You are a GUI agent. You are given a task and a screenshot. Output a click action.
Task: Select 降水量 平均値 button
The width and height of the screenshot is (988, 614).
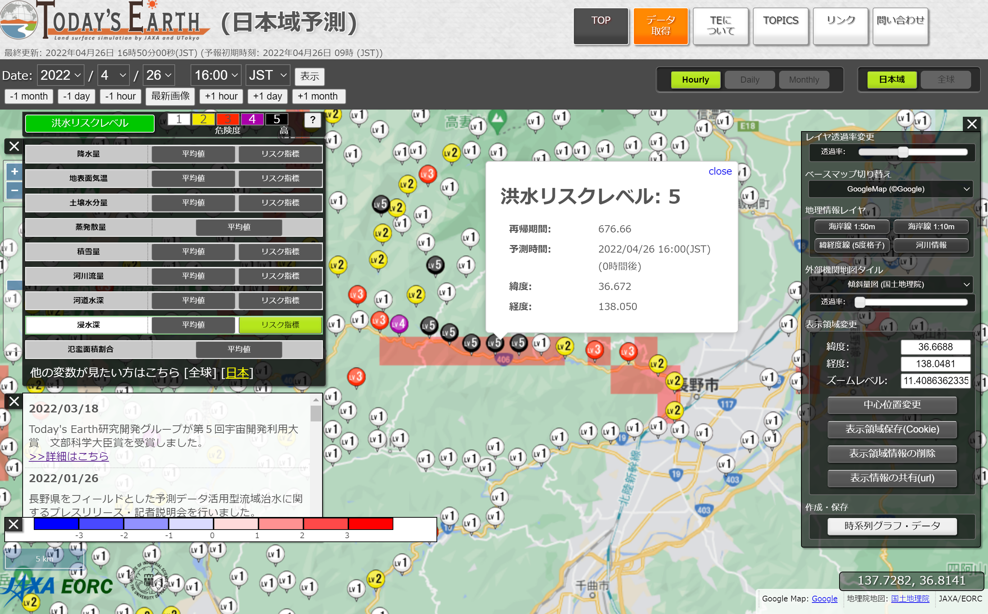193,154
